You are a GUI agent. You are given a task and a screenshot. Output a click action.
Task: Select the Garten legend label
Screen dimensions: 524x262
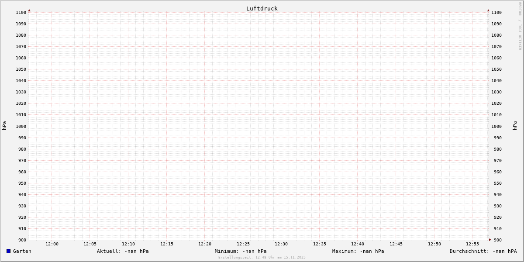(x=22, y=251)
